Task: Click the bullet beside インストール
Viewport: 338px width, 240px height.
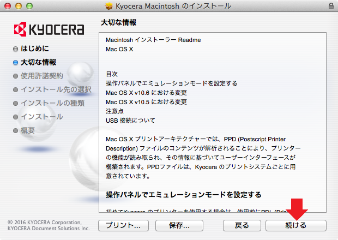Action: click(15, 117)
